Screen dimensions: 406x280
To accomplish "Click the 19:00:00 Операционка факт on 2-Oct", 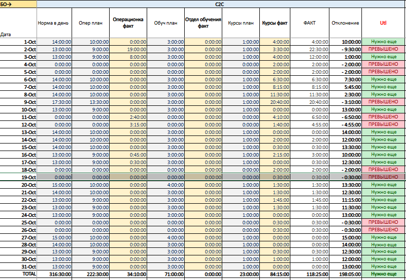I will (x=128, y=49).
